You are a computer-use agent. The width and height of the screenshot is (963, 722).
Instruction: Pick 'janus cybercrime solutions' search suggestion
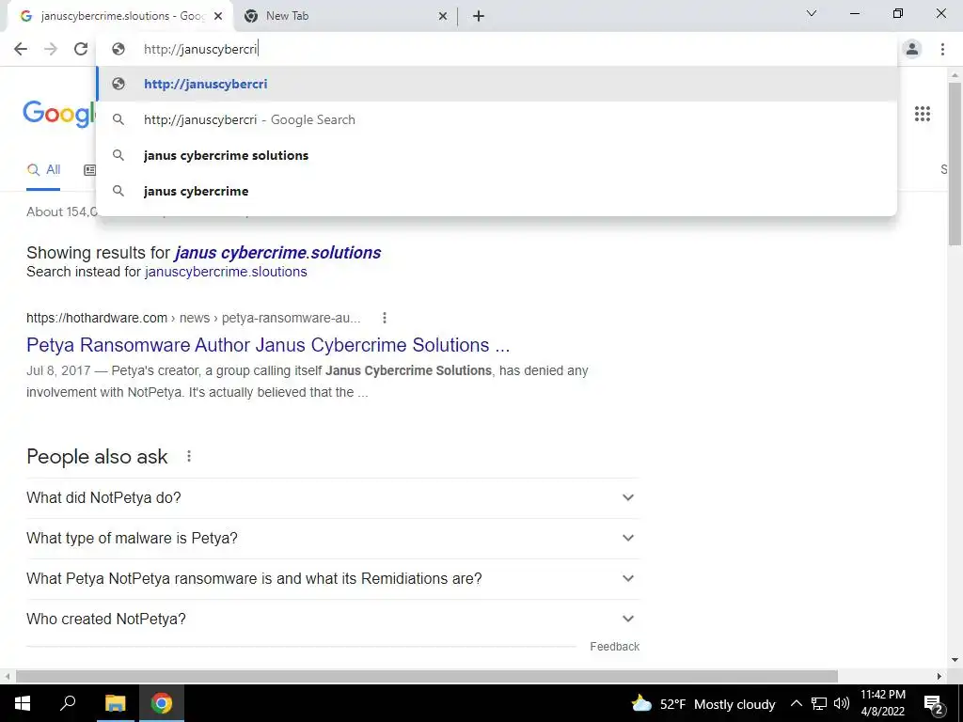click(x=497, y=155)
